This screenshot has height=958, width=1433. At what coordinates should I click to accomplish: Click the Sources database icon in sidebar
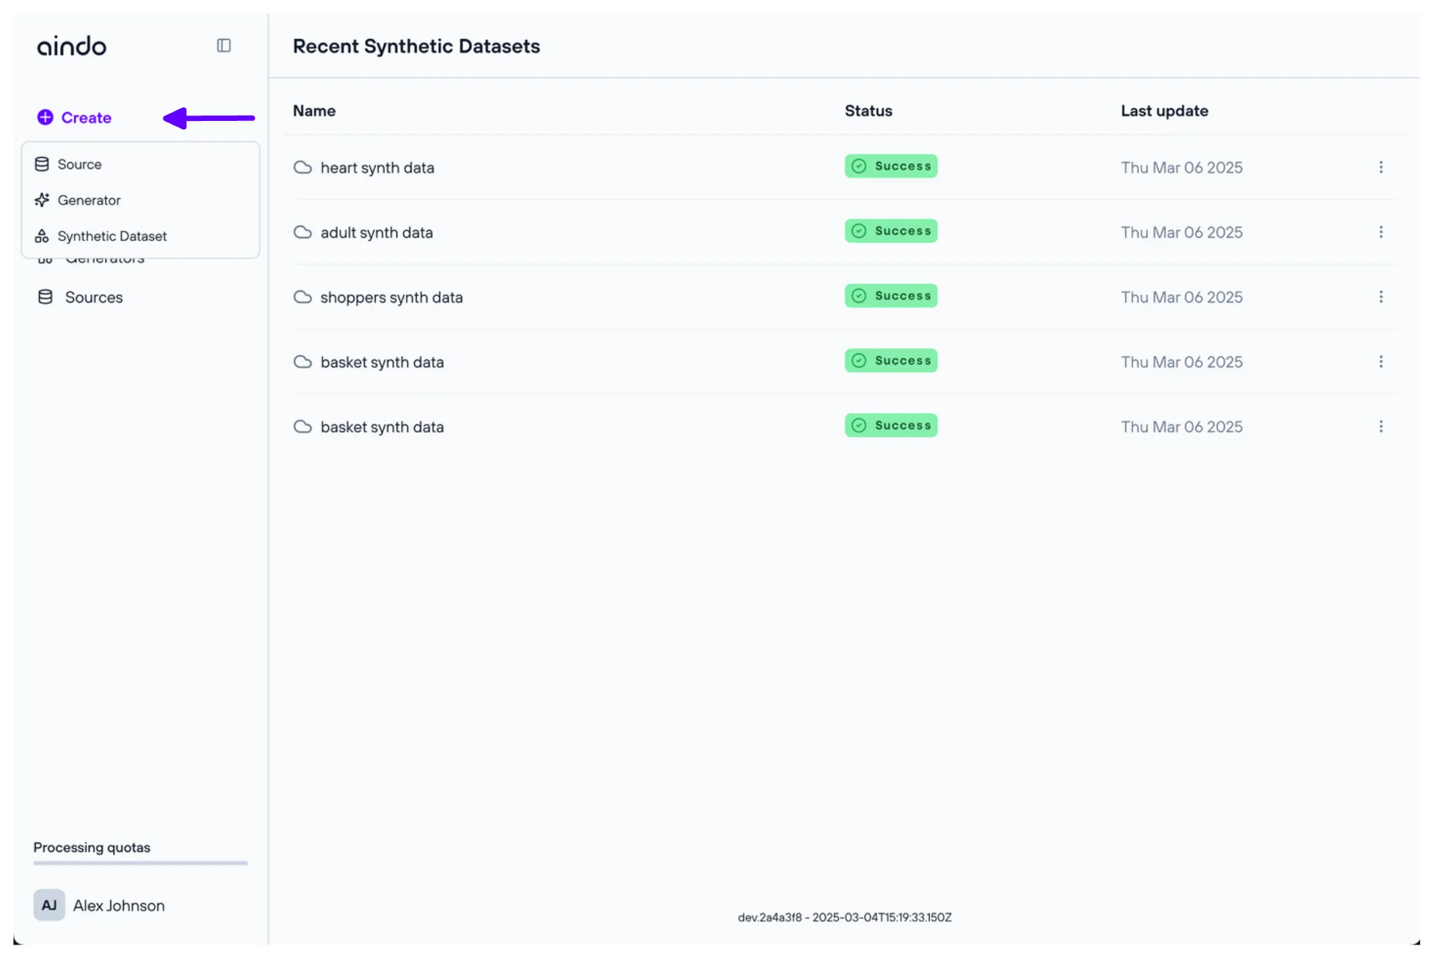(x=45, y=297)
